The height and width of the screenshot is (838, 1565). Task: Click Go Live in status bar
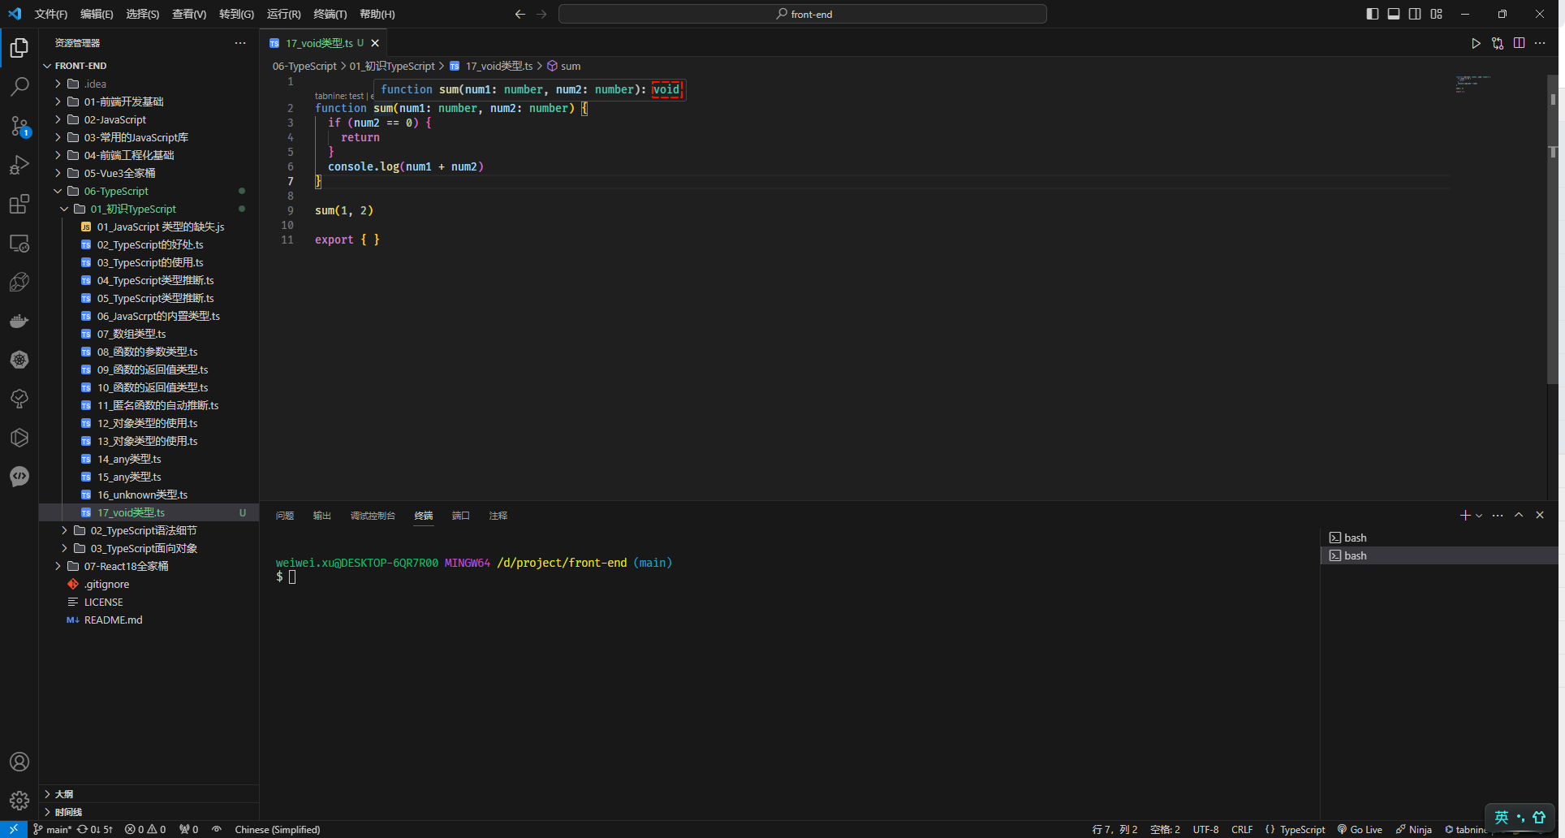point(1360,829)
